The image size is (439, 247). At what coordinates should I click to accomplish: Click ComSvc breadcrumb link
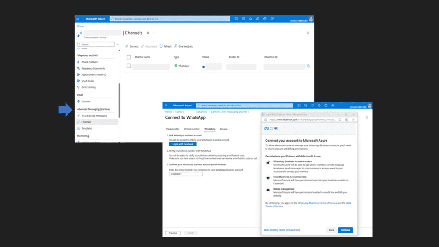coord(179,112)
